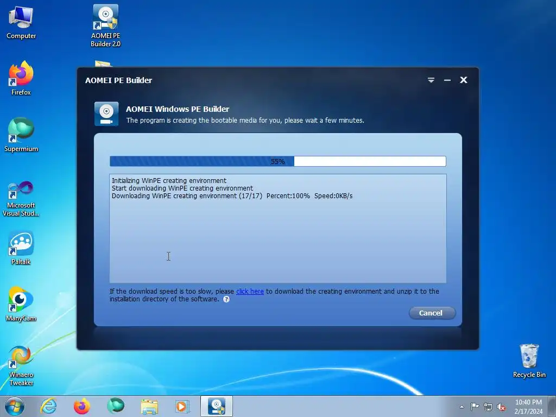This screenshot has width=556, height=417.
Task: Launch the Microsoft Visual Studio desktop shortcut
Action: [21, 199]
